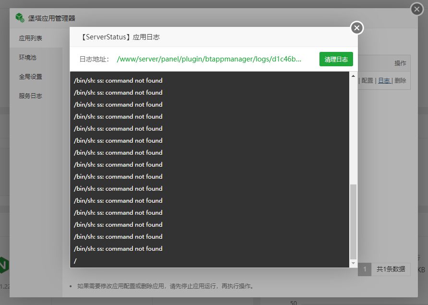Click pagination page 1 button
This screenshot has width=428, height=305.
point(365,269)
